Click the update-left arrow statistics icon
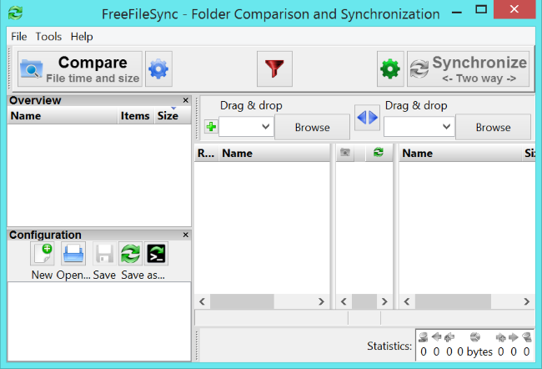The image size is (542, 369). click(x=437, y=336)
